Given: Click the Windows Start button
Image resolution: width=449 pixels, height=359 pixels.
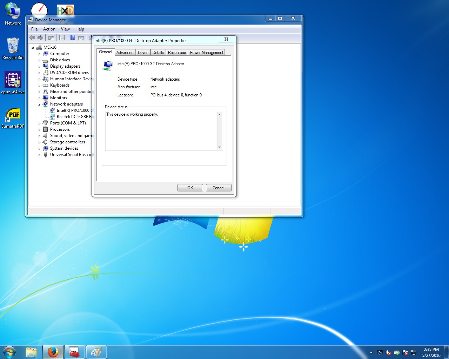Looking at the screenshot, I should pos(9,352).
